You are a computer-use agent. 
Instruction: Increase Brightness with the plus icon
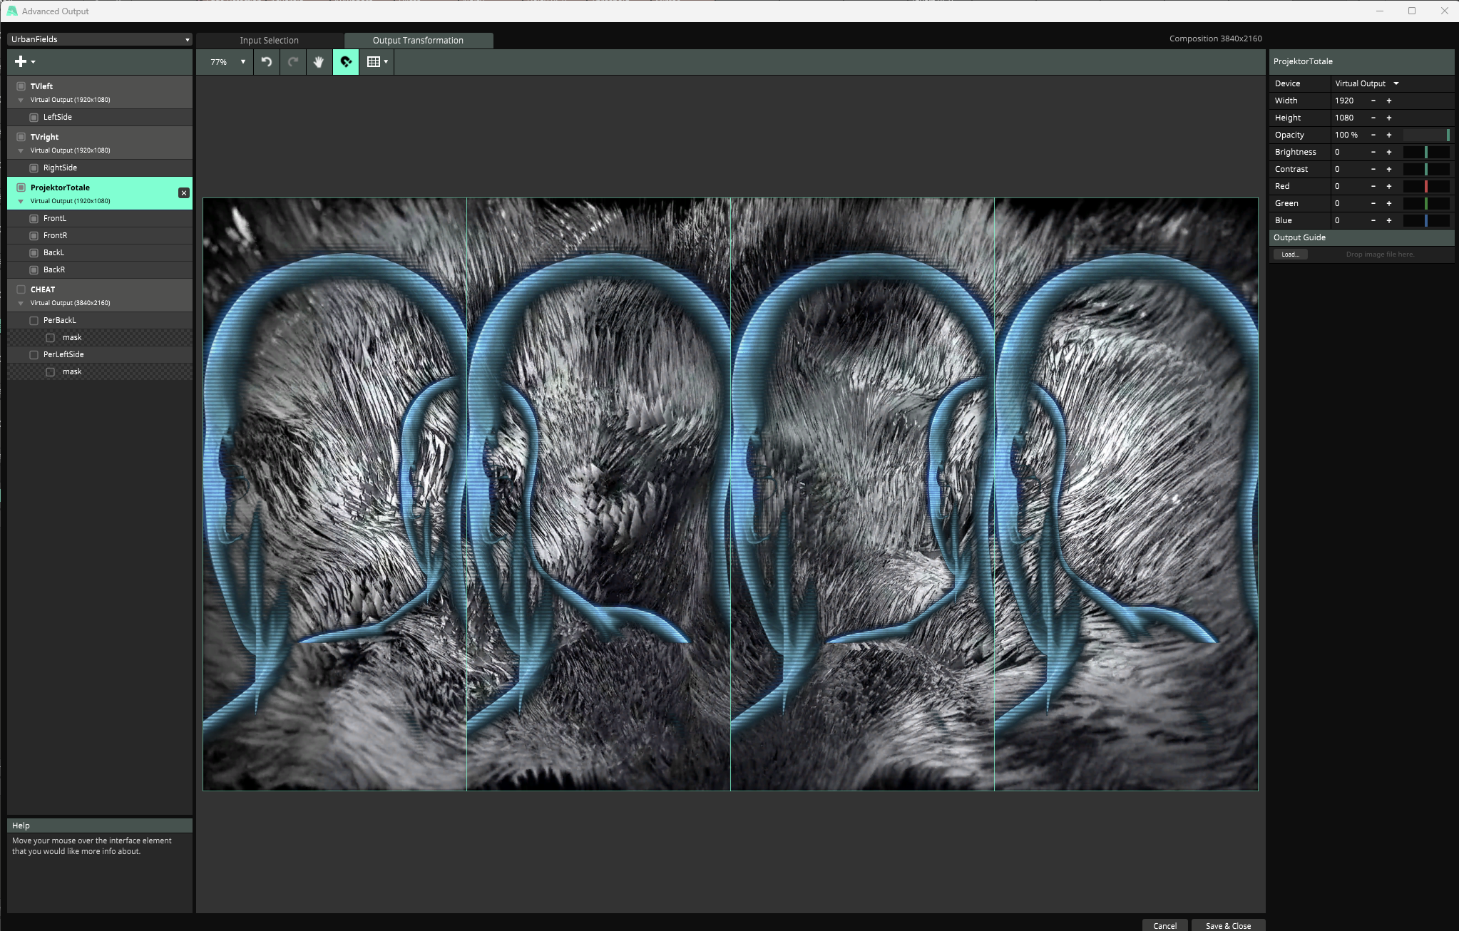[1388, 152]
